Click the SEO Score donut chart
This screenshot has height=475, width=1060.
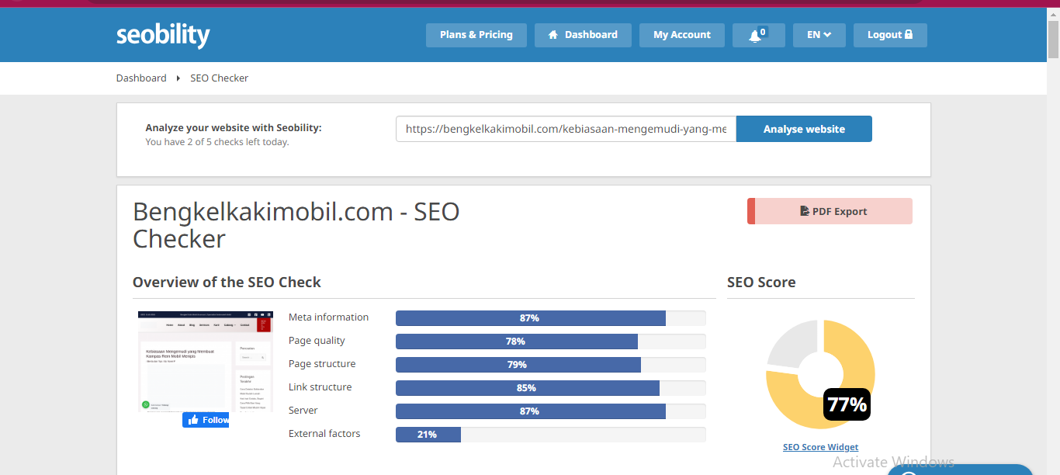[x=820, y=374]
